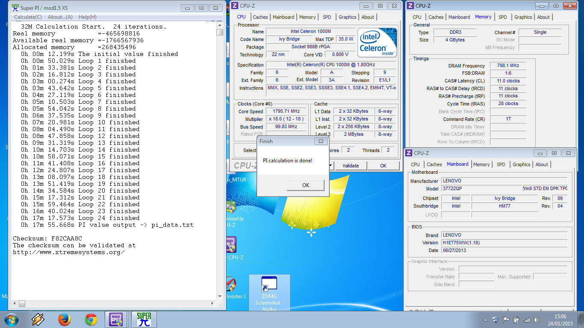584x328 pixels.
Task: Click the CPU-Z title icon of the Motherboard window
Action: coord(409,153)
